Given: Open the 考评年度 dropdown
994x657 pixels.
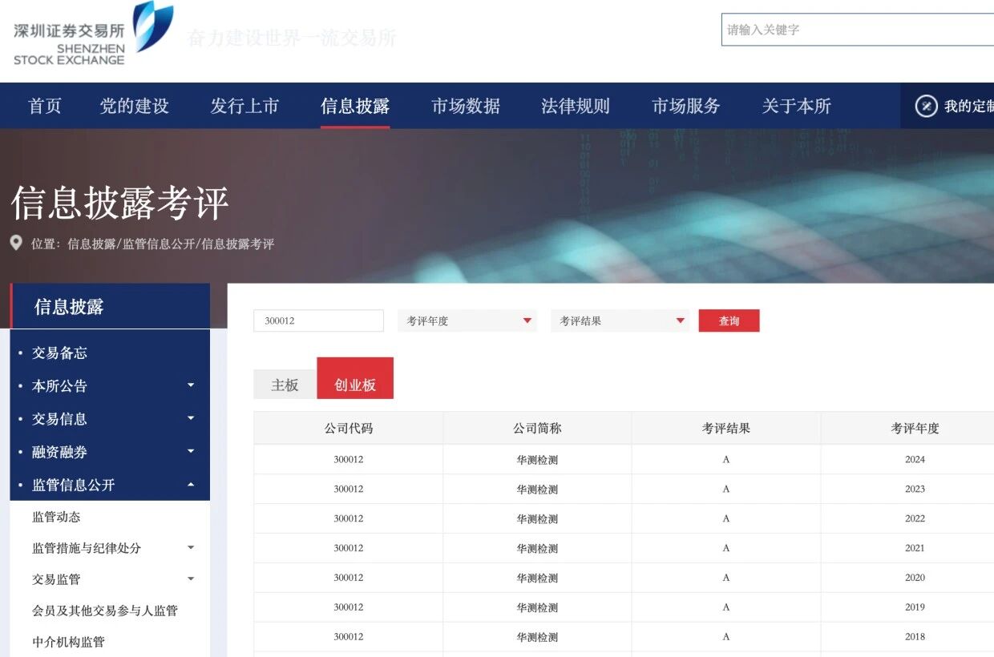Looking at the screenshot, I should click(467, 320).
